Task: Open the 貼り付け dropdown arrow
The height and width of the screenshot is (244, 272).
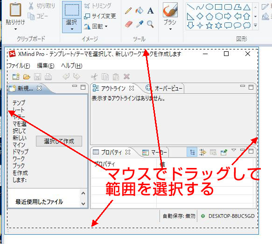Action: click(x=15, y=29)
